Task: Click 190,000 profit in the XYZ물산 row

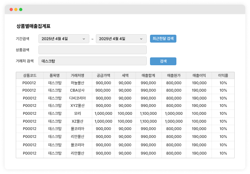Action: [x=199, y=106]
